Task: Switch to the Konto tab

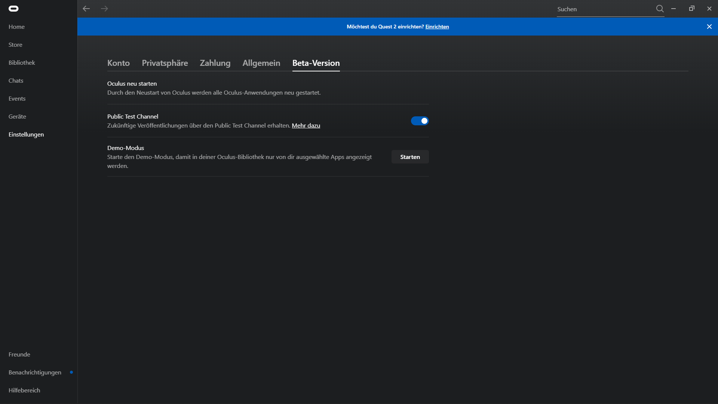Action: [119, 63]
